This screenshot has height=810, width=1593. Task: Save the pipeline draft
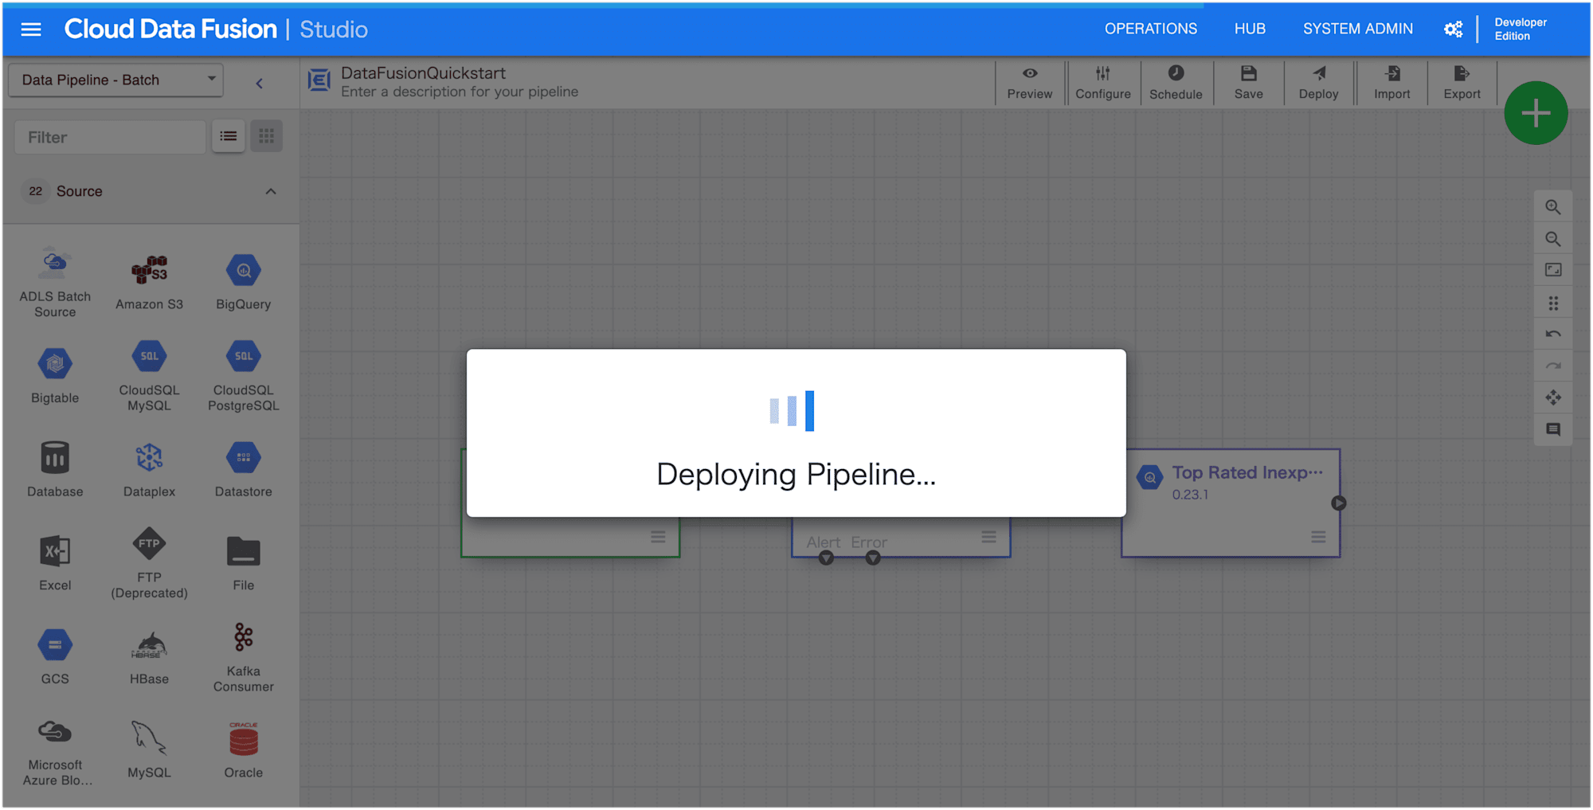pos(1248,83)
